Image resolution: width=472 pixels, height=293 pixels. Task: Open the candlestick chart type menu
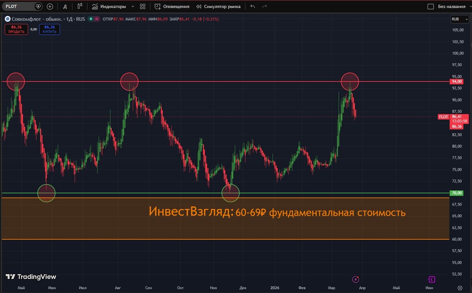click(x=80, y=6)
